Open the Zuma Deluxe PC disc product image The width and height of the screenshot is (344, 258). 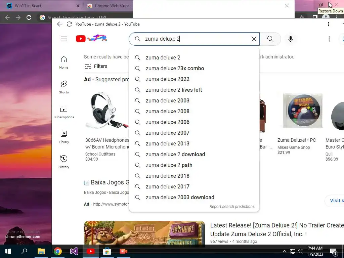coord(303,111)
